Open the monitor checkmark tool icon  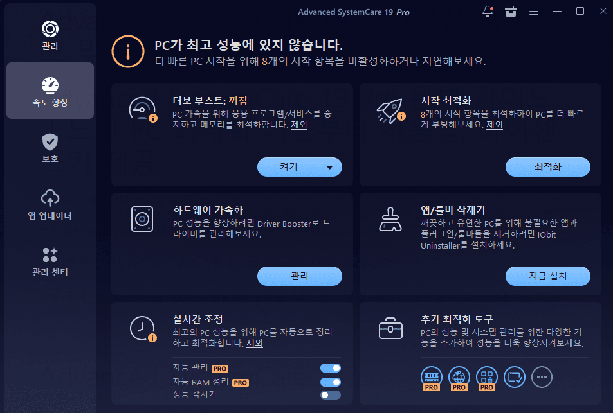[x=515, y=377]
